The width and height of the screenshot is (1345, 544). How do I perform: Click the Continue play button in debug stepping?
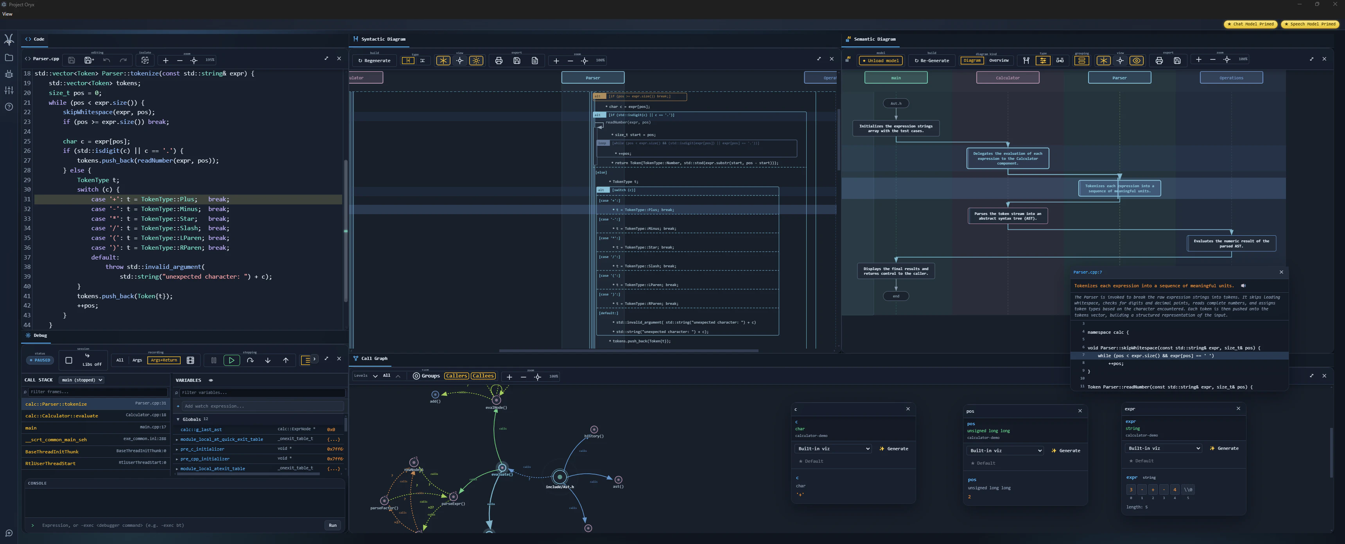click(231, 360)
